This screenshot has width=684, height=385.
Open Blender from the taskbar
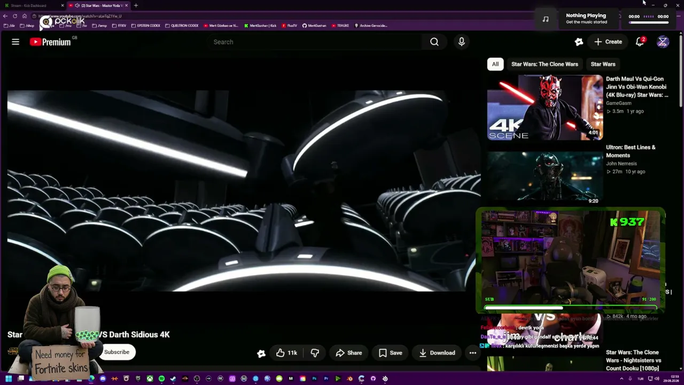349,379
